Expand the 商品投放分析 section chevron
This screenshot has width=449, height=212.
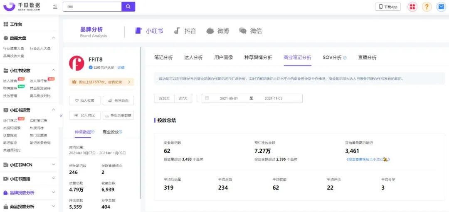click(x=54, y=206)
